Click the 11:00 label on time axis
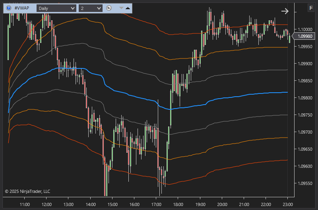 point(25,205)
